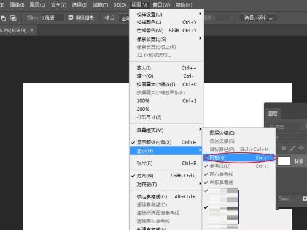Expand 对齐到(T) submenu
The image size is (307, 230).
[x=166, y=184]
